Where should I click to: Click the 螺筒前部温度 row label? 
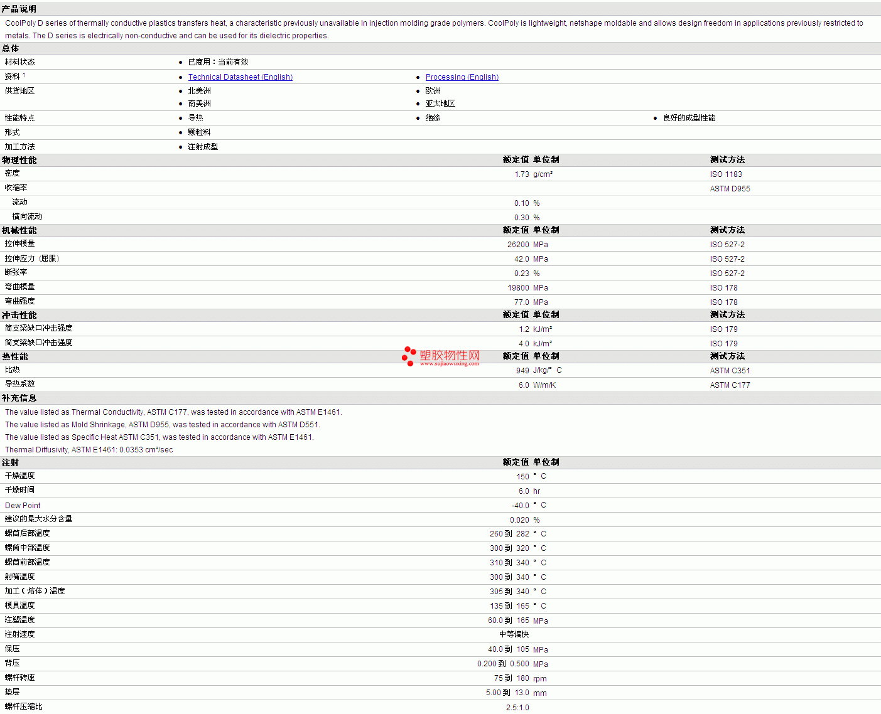click(x=28, y=562)
